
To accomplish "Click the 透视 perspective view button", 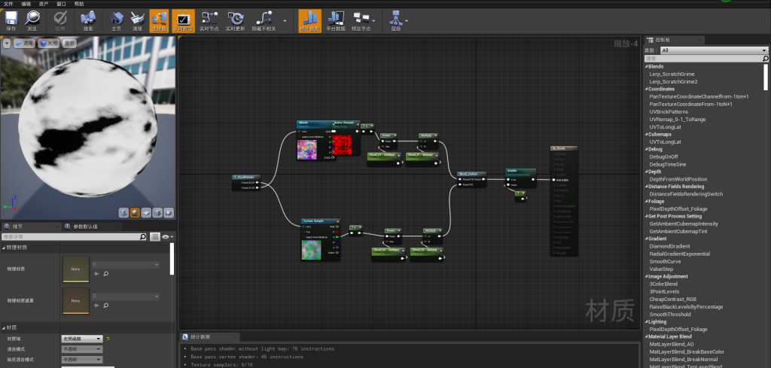I will (x=24, y=43).
